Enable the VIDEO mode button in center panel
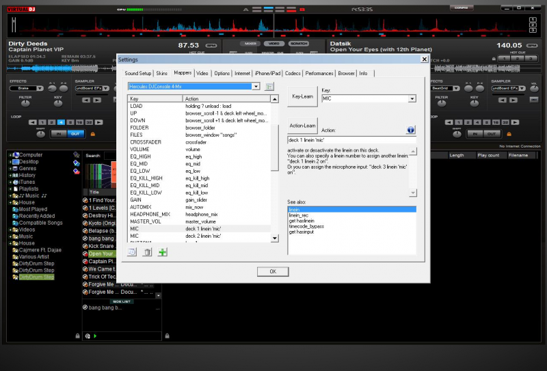 tap(273, 44)
